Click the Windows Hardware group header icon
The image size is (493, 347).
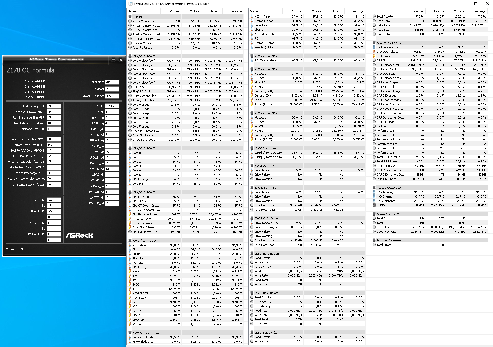[374, 240]
